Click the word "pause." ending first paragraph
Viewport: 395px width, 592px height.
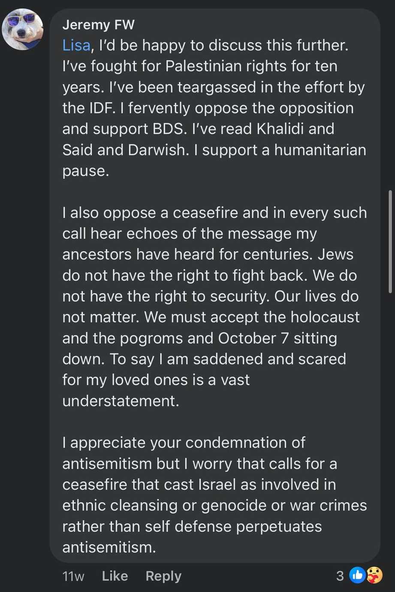[x=86, y=171]
